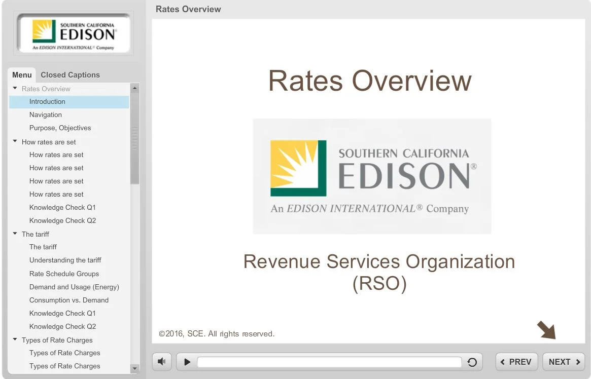Select the Menu tab
This screenshot has height=379, width=591.
pyautogui.click(x=22, y=75)
